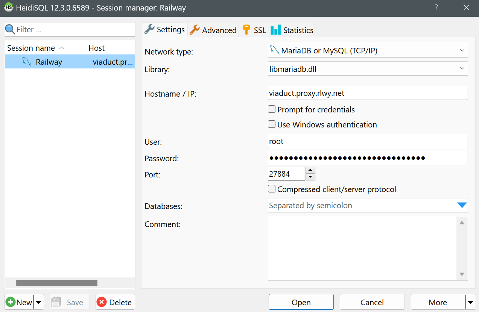Click the Hostname / IP field

click(x=368, y=93)
